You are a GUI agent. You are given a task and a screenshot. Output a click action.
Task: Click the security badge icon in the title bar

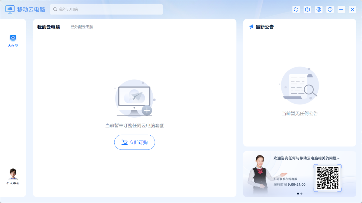[319, 9]
